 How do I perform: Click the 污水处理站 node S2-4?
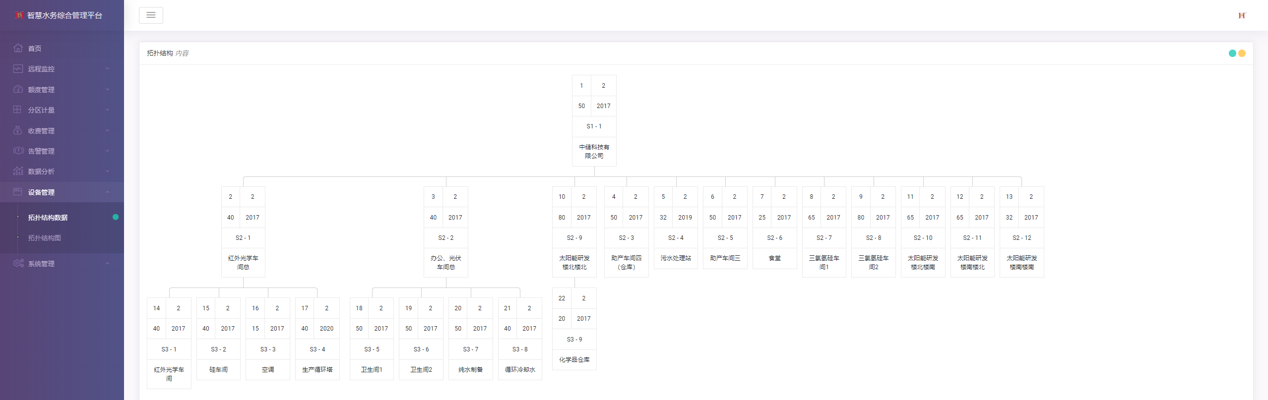click(x=676, y=258)
